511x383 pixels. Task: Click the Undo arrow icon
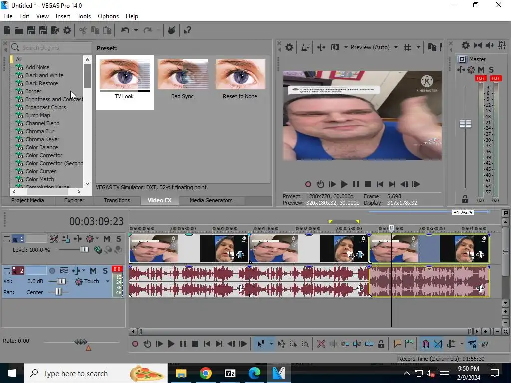[125, 30]
